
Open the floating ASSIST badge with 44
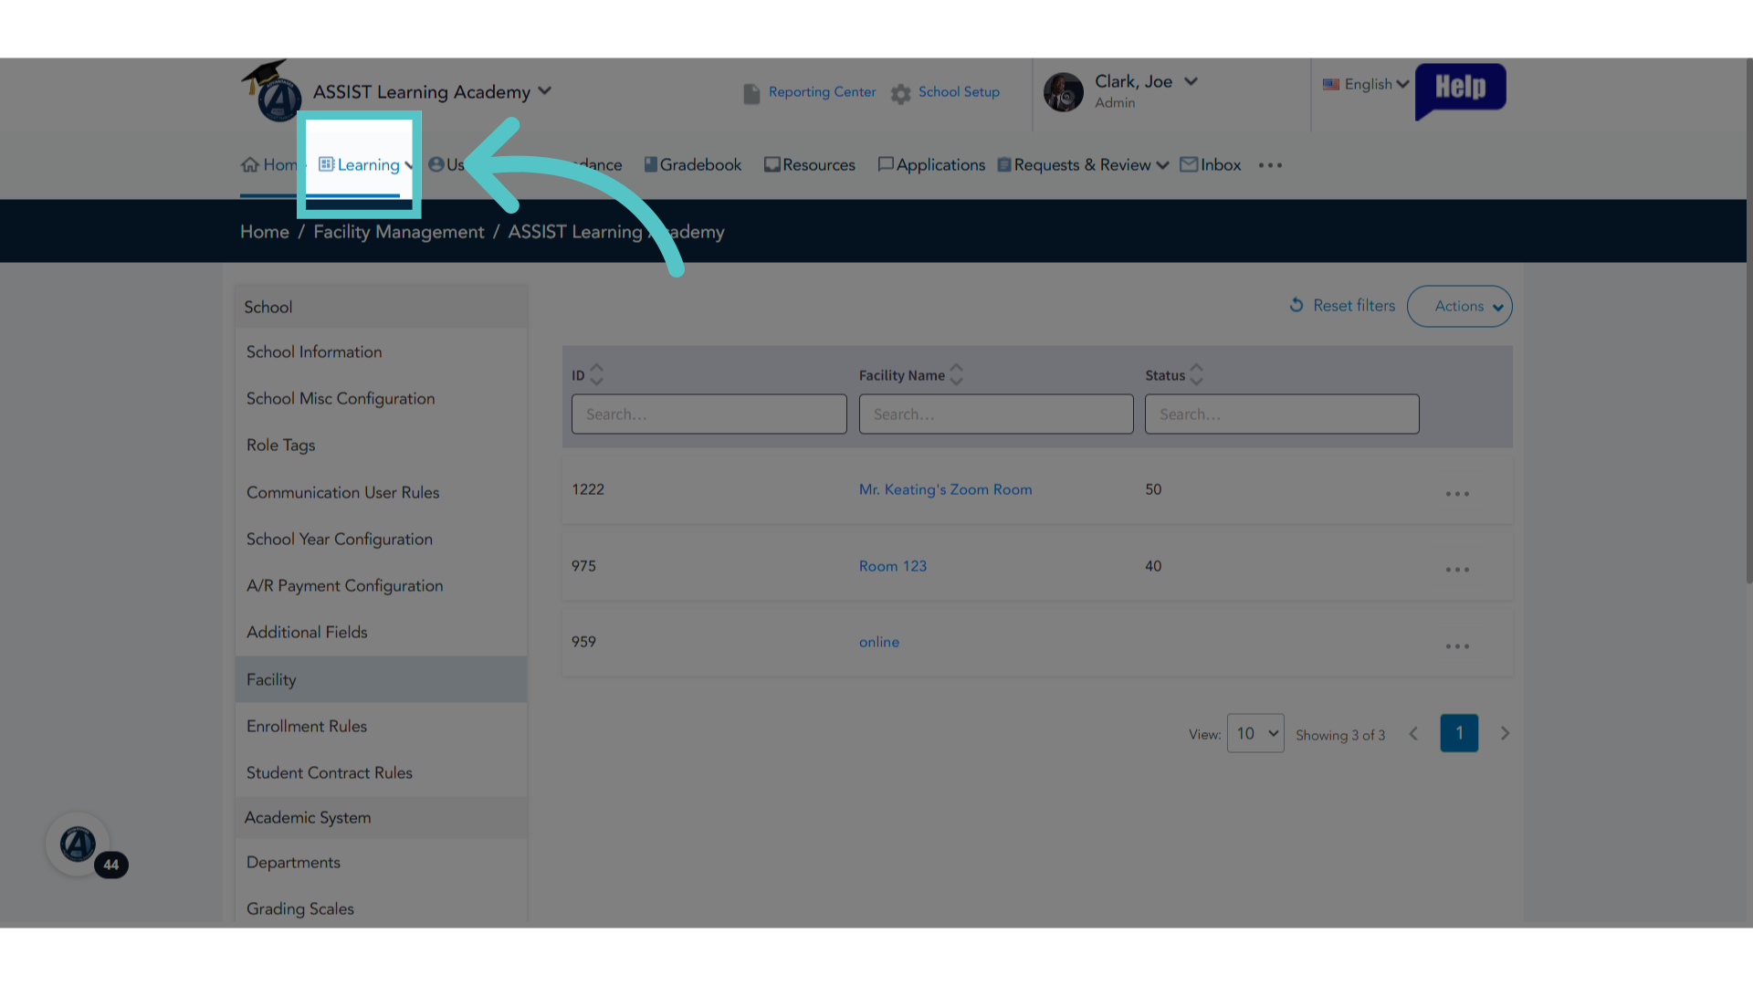point(79,844)
